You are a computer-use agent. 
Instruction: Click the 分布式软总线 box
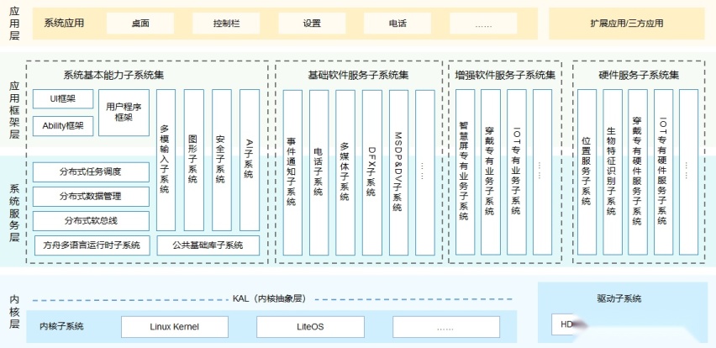(x=91, y=221)
